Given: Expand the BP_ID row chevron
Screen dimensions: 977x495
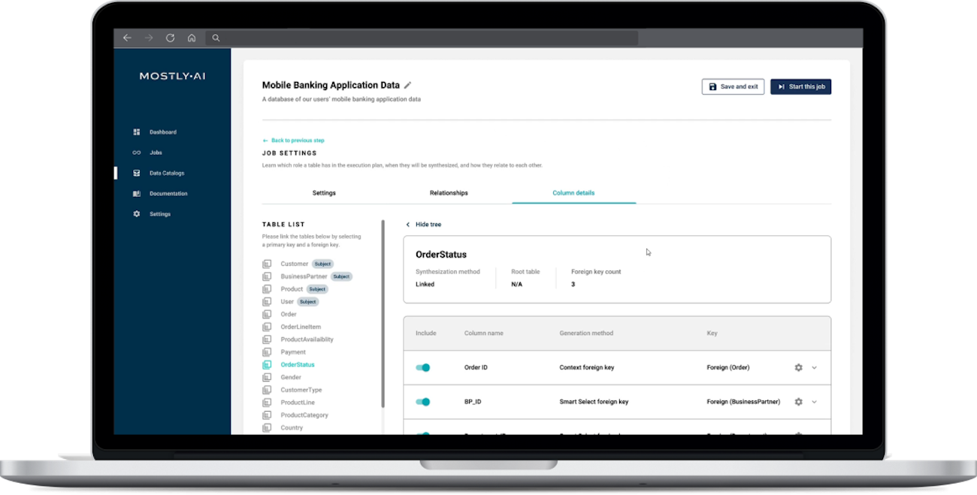Looking at the screenshot, I should coord(814,402).
